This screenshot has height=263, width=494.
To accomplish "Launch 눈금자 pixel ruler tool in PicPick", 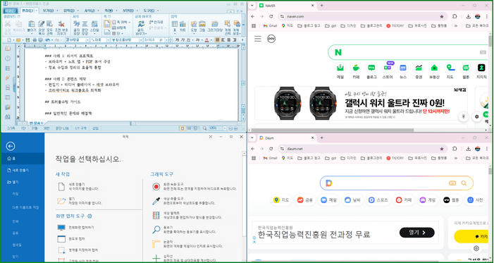I will [x=156, y=244].
